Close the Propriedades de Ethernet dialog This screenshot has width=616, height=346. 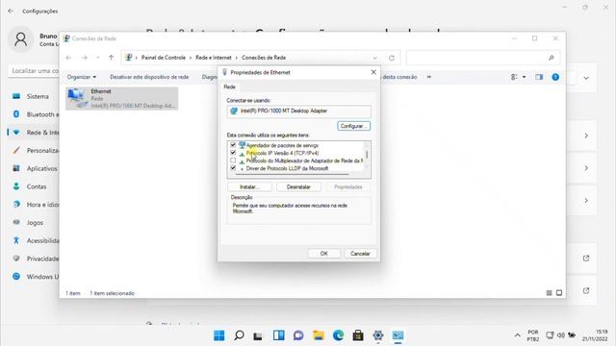tap(373, 72)
